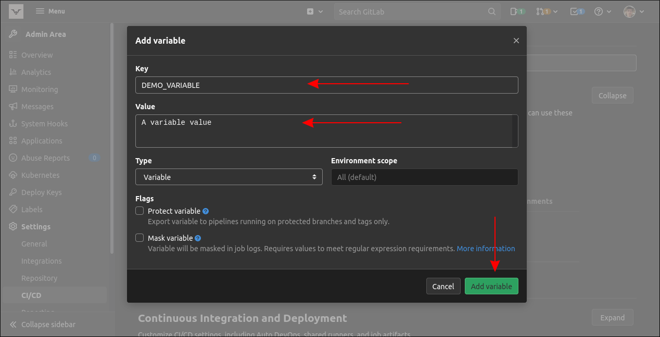The width and height of the screenshot is (660, 337).
Task: Open the help question mark dropdown
Action: point(603,11)
